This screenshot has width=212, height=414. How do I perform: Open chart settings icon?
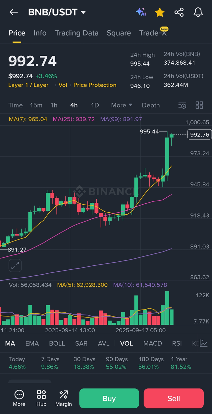pos(182,105)
